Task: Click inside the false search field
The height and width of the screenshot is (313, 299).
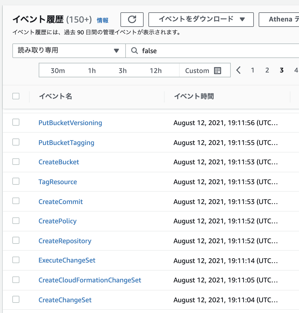Action: click(161, 51)
